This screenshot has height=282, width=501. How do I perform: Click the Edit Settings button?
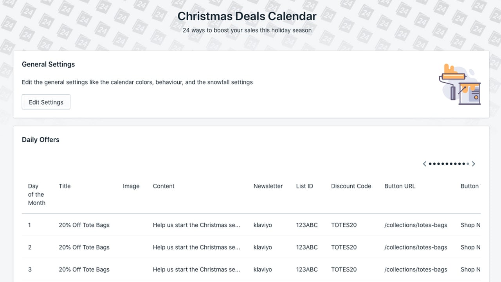click(x=46, y=102)
